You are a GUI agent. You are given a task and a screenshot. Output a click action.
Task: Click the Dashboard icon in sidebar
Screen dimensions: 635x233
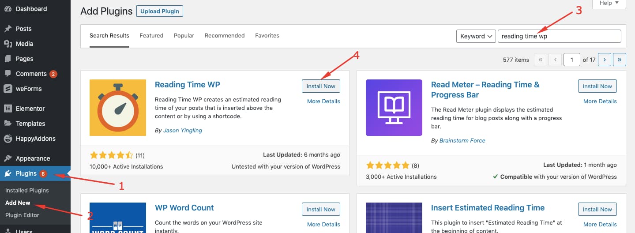(x=8, y=9)
